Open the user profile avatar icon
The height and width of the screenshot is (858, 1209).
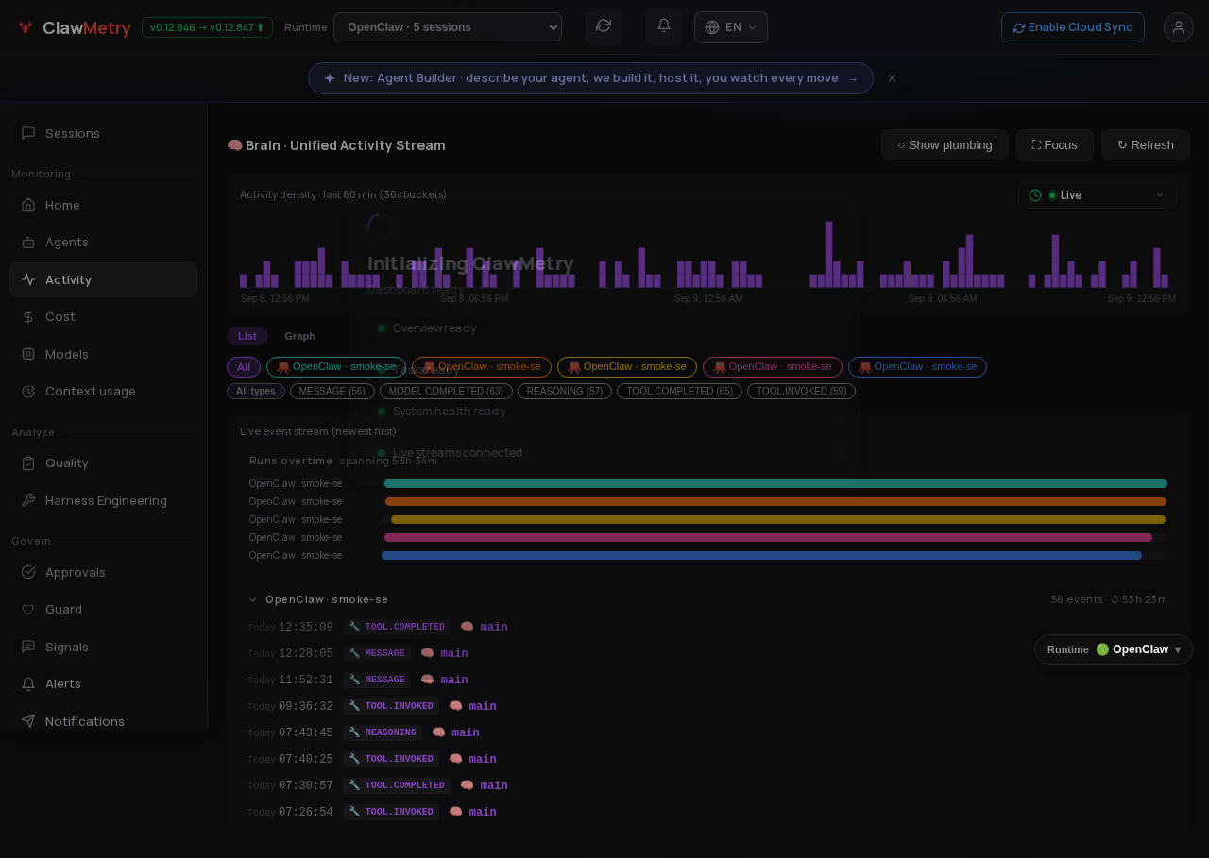click(1179, 27)
